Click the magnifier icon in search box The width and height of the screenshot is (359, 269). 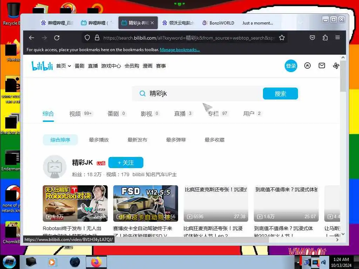pyautogui.click(x=142, y=94)
